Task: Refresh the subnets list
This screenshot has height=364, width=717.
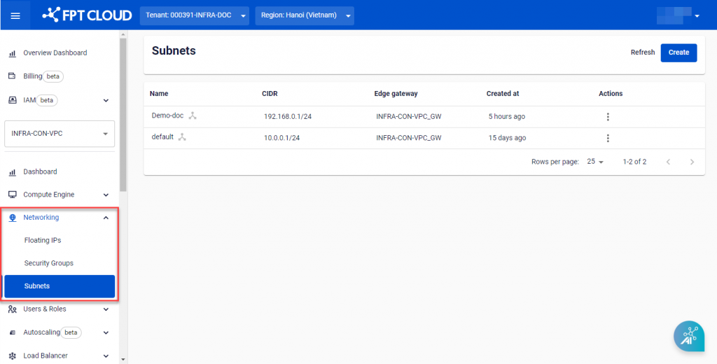Action: click(x=642, y=52)
